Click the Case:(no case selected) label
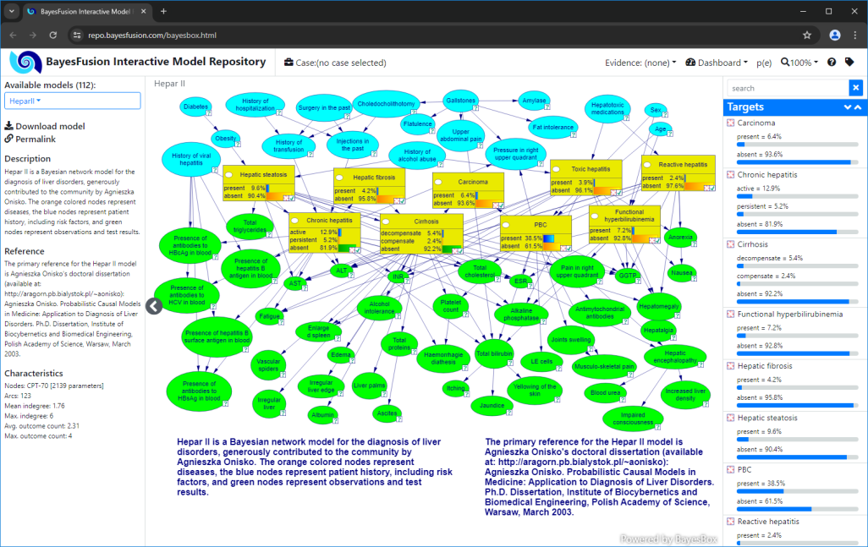The height and width of the screenshot is (547, 868). pyautogui.click(x=341, y=63)
